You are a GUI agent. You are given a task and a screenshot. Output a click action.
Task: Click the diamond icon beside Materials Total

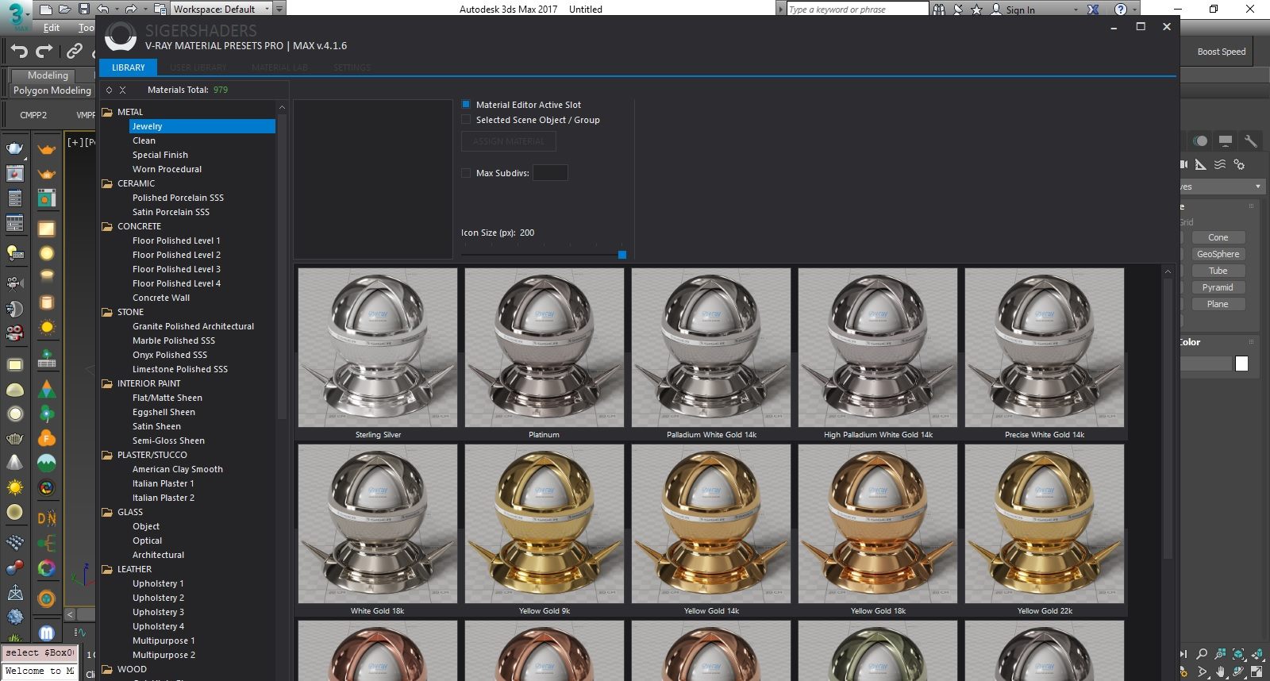(x=109, y=90)
